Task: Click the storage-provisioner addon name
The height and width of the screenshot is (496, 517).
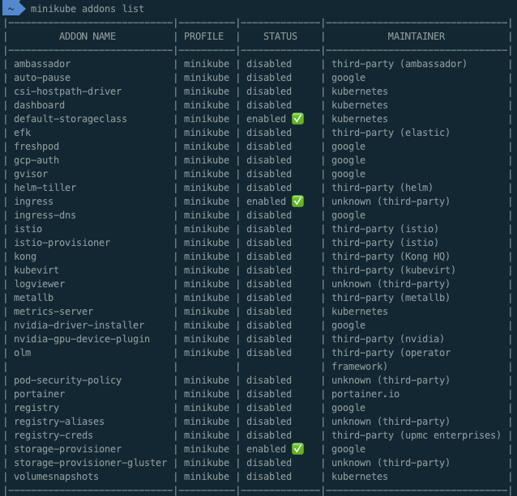Action: coord(67,449)
